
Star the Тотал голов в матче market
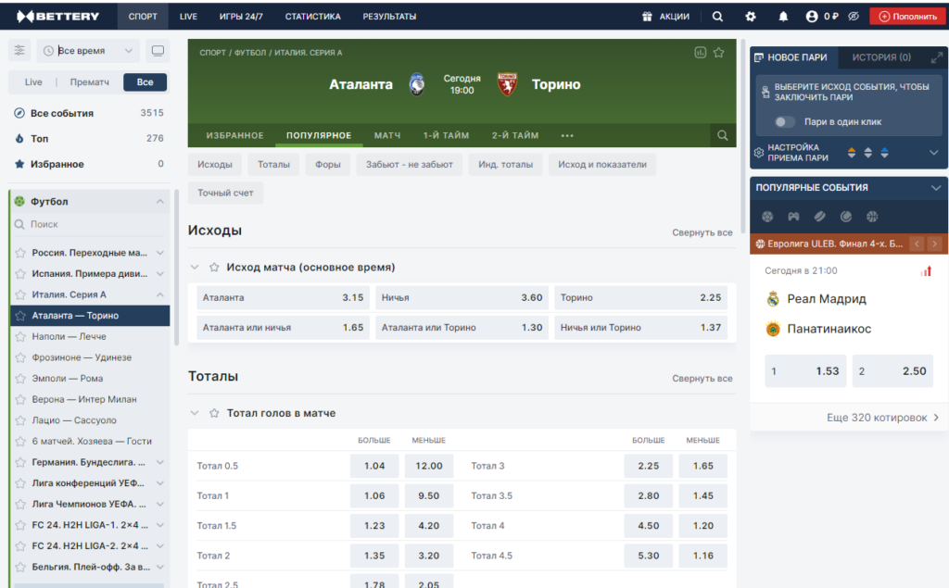214,413
